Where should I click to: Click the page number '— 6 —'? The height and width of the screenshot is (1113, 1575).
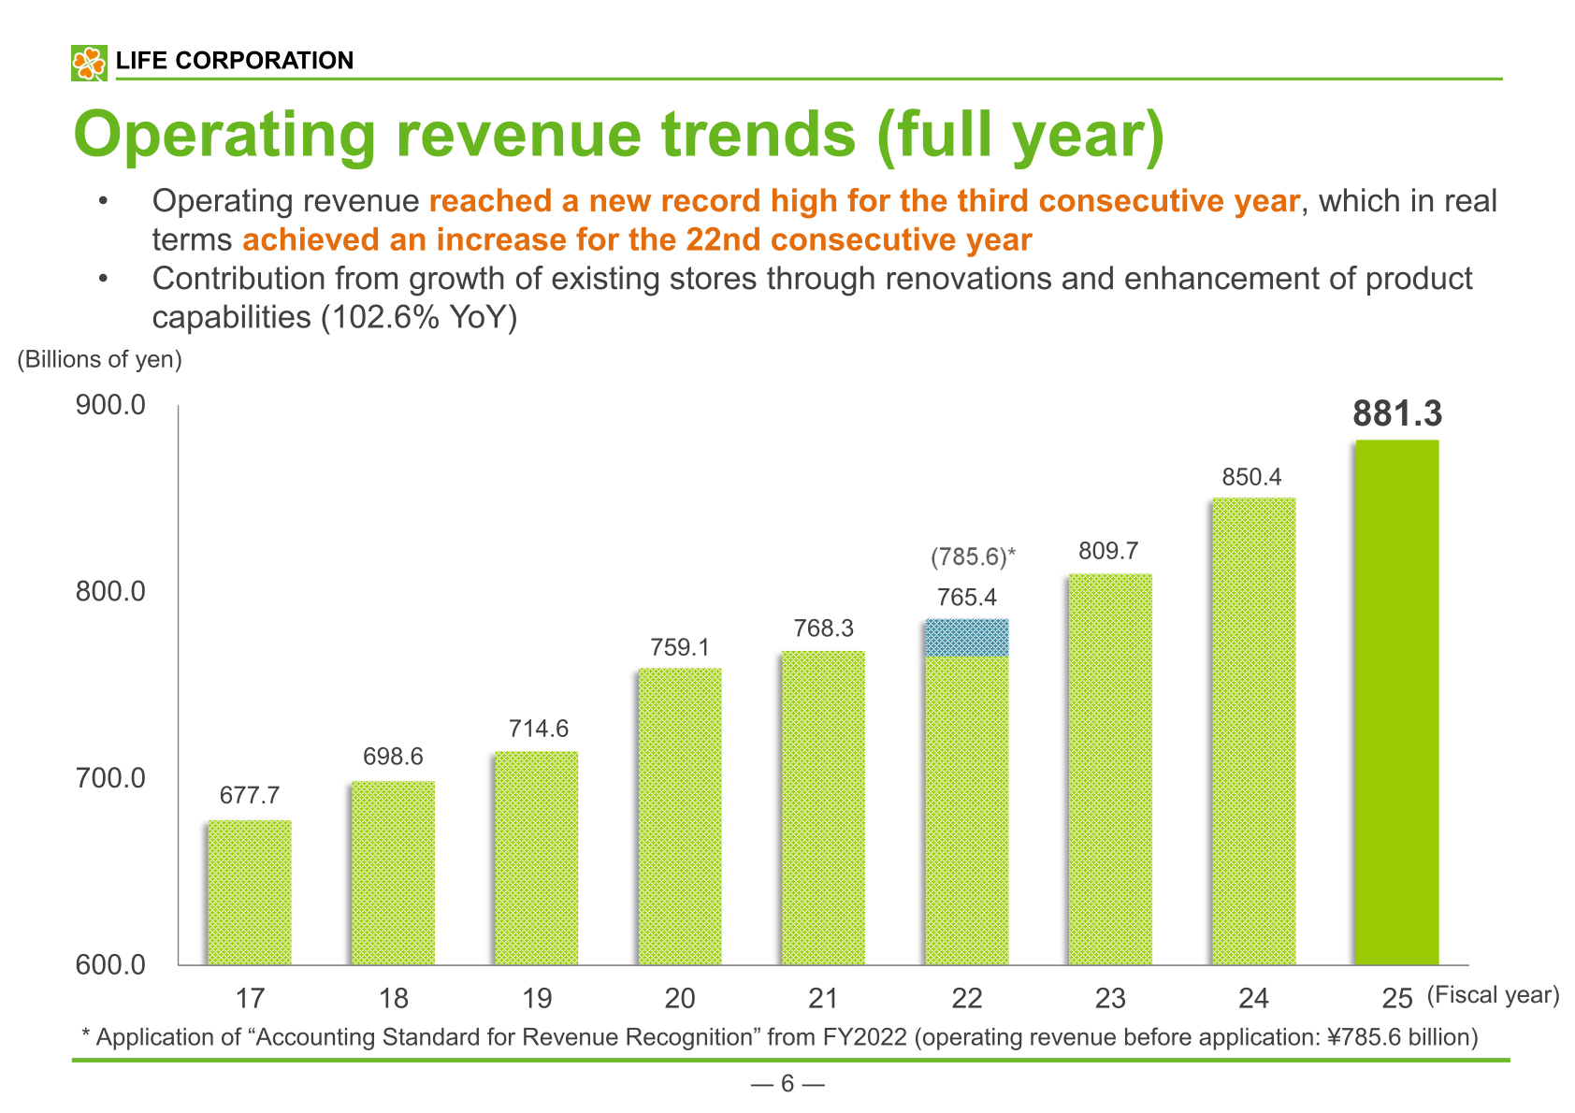coord(787,1084)
